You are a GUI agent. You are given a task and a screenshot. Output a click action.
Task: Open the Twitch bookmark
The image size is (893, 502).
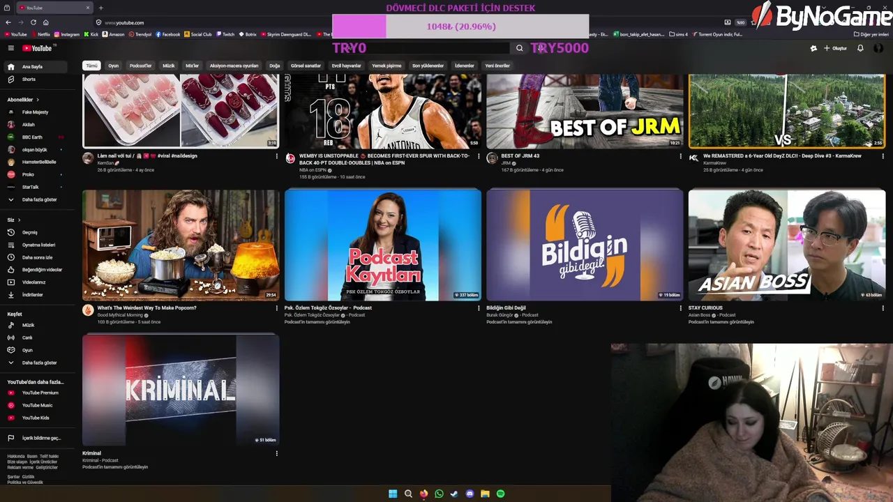[x=225, y=34]
